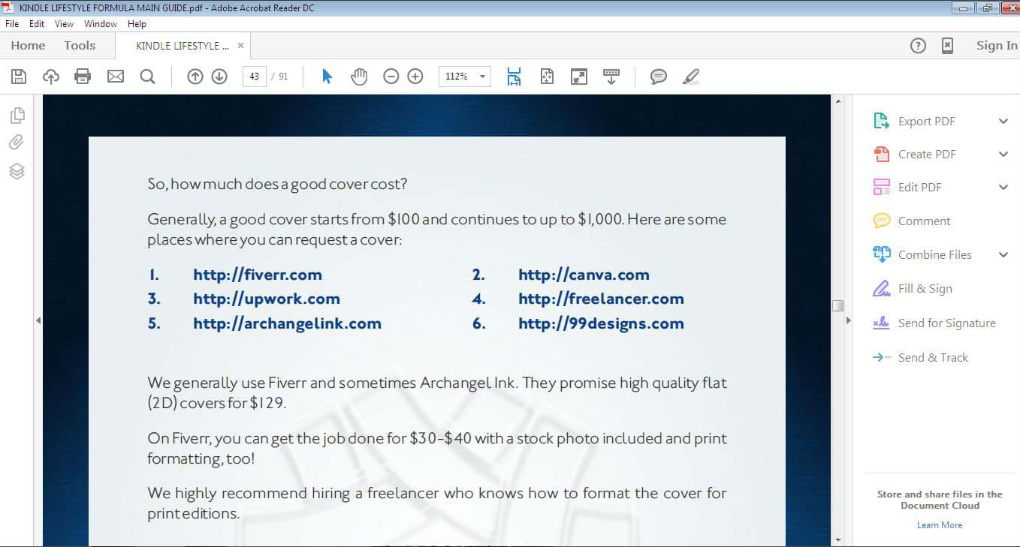Upload file to cloud icon
Image resolution: width=1020 pixels, height=547 pixels.
pos(51,76)
